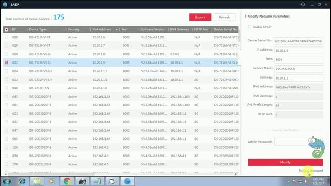Show hidden system tray icons
The width and height of the screenshot is (331, 186).
[x=289, y=181]
